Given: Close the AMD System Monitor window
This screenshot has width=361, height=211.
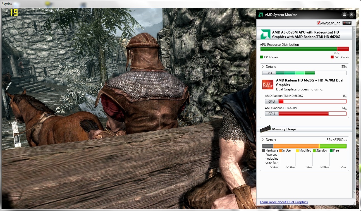Looking at the screenshot, I should click(x=352, y=15).
